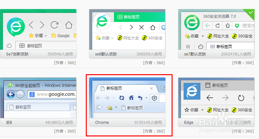Click blue refresh icon in Chrome preview
This screenshot has width=259, height=139.
point(122,98)
